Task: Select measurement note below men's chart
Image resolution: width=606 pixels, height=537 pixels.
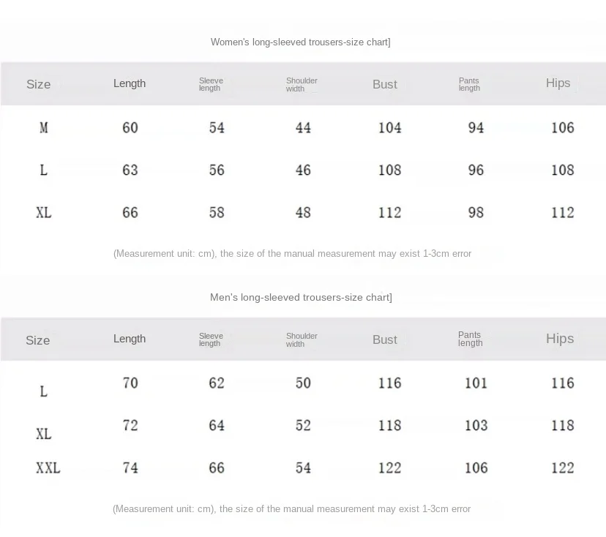Action: [291, 508]
